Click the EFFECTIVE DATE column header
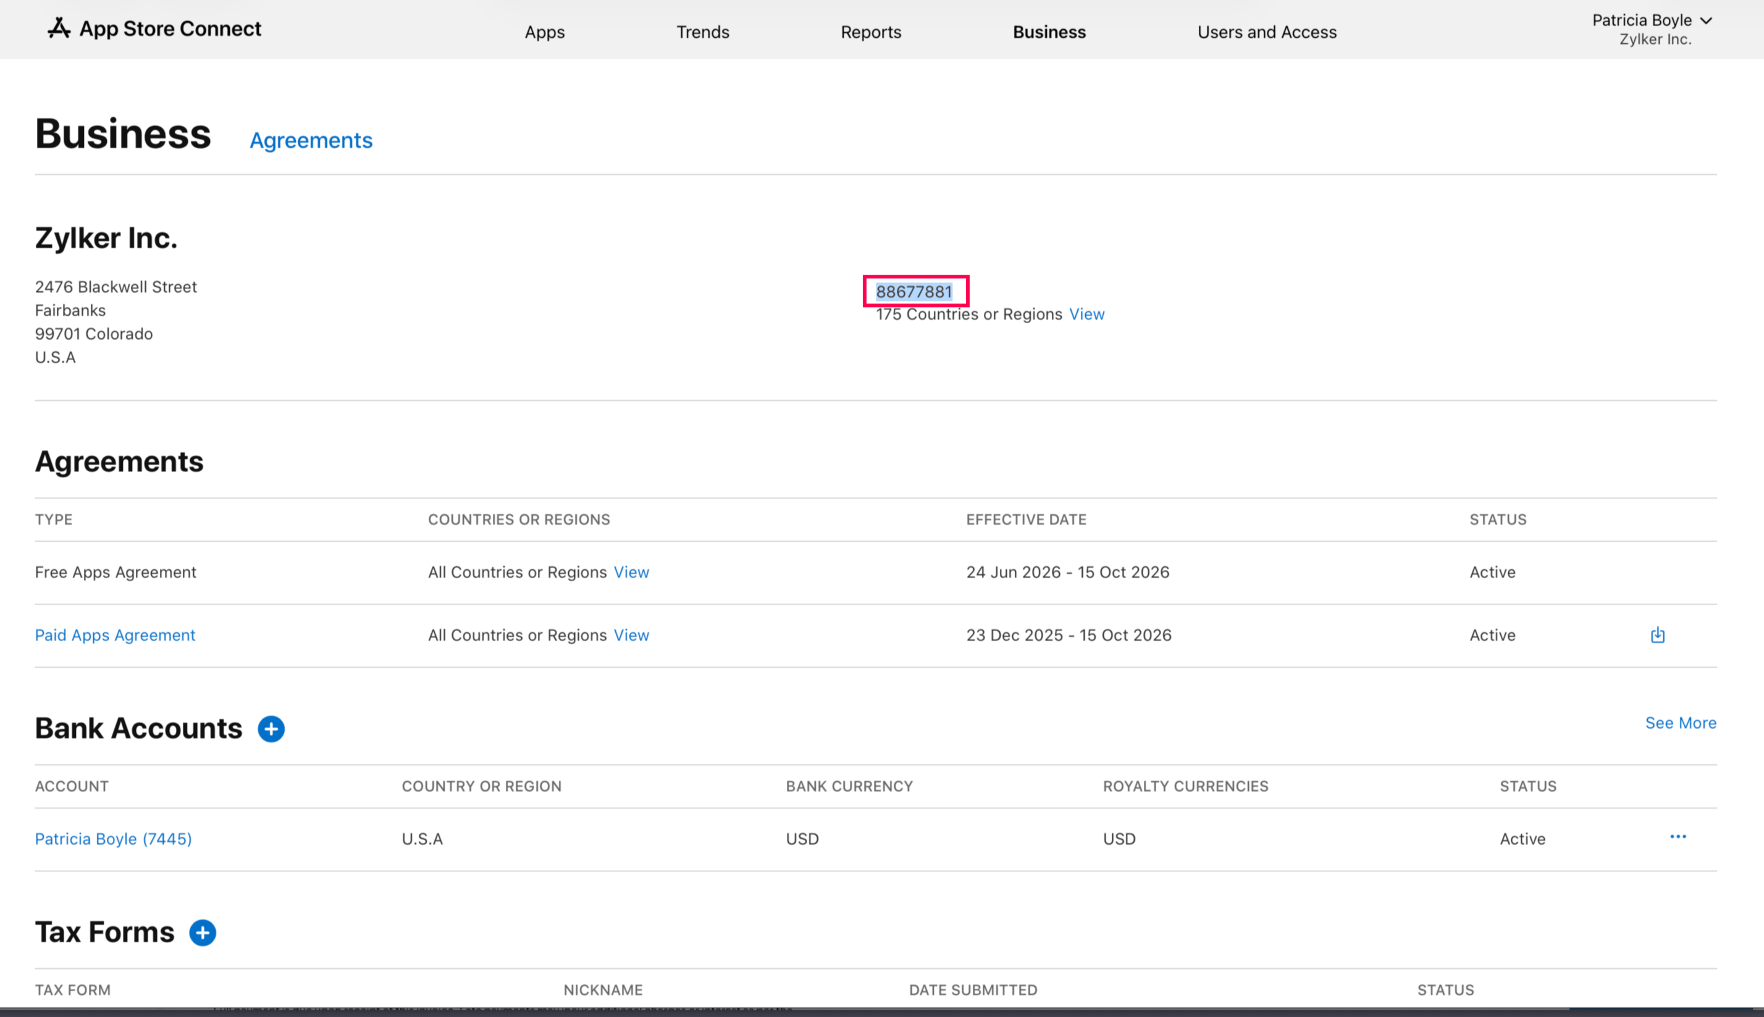Image resolution: width=1764 pixels, height=1017 pixels. (x=1027, y=520)
